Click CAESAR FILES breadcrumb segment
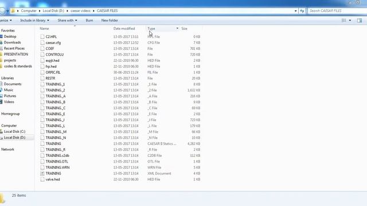 107,11
